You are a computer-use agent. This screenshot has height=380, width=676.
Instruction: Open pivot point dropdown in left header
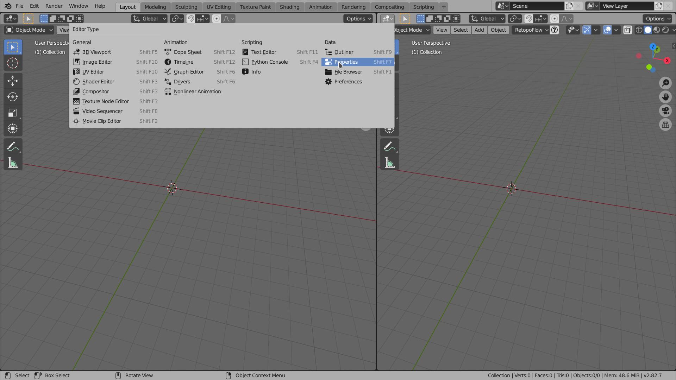tap(176, 19)
